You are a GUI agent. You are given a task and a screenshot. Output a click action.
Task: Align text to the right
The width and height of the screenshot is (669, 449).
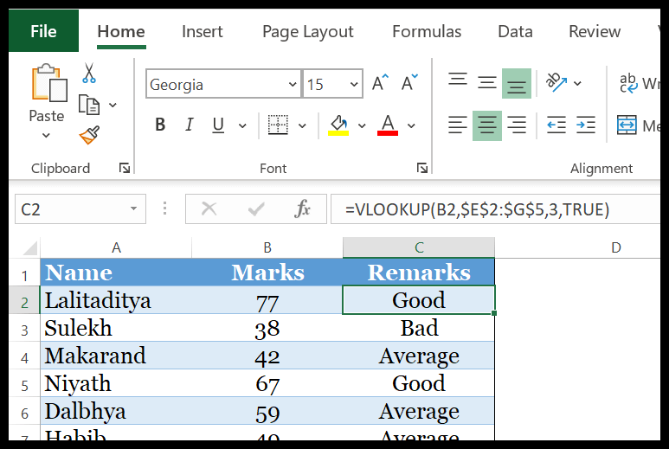pyautogui.click(x=517, y=125)
